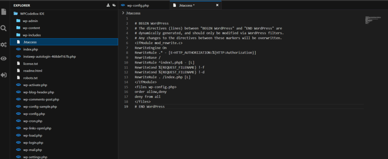Click the 'deny from all' line

(147, 97)
